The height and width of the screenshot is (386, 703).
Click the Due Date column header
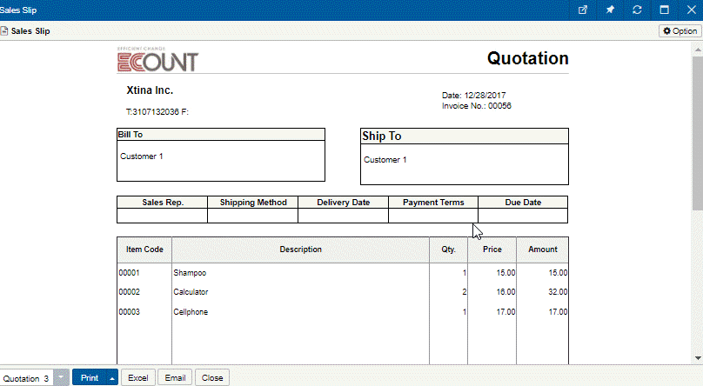pyautogui.click(x=523, y=203)
